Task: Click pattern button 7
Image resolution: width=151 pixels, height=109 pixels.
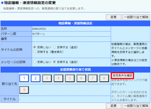Action: pos(93,78)
